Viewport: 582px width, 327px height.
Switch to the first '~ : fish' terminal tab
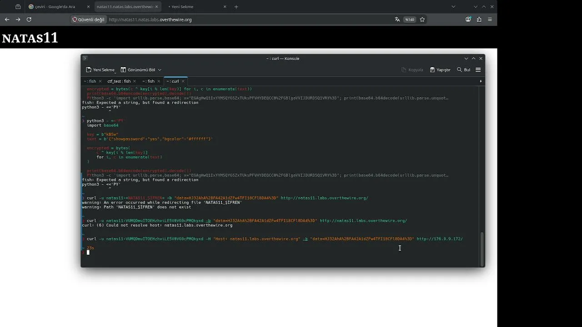(x=90, y=81)
